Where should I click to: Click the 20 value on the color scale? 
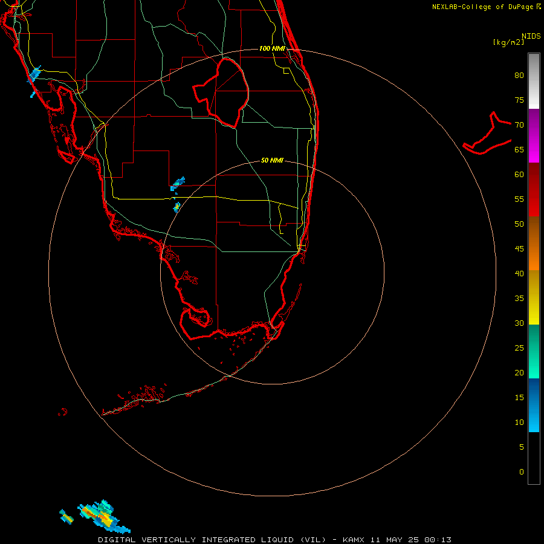519,372
